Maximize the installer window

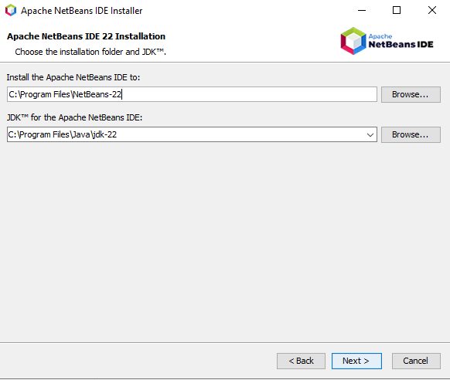tap(397, 10)
